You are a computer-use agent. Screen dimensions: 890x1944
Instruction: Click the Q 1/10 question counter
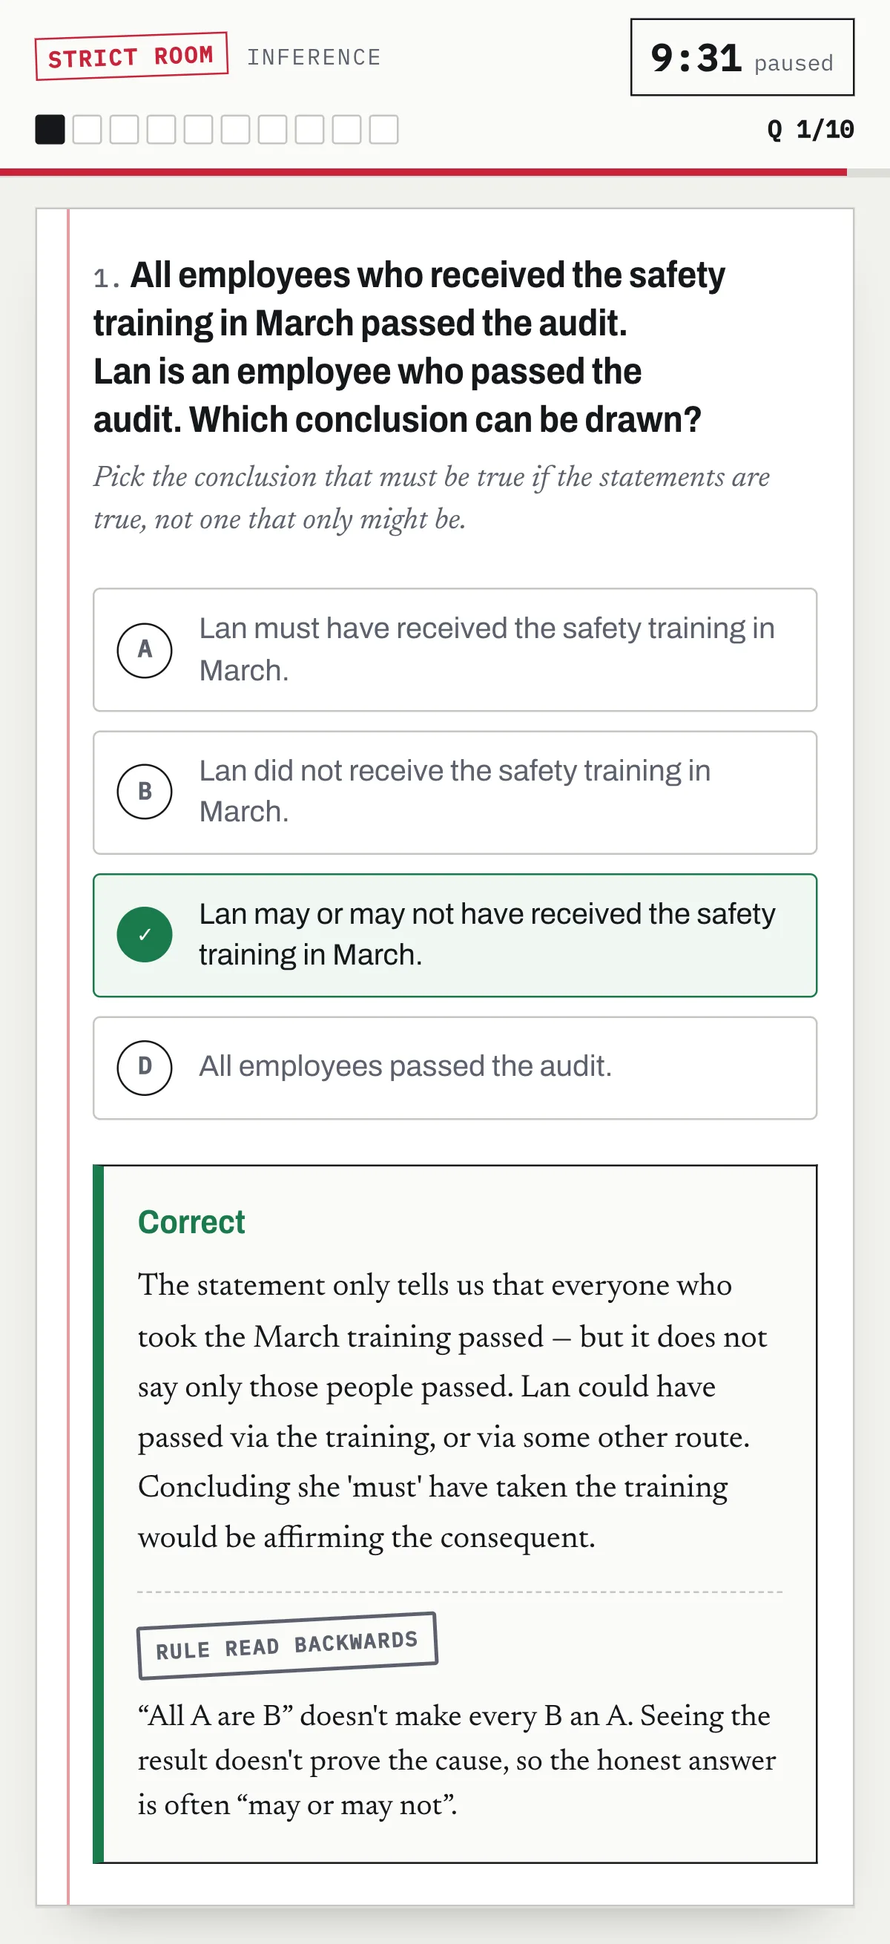coord(810,129)
